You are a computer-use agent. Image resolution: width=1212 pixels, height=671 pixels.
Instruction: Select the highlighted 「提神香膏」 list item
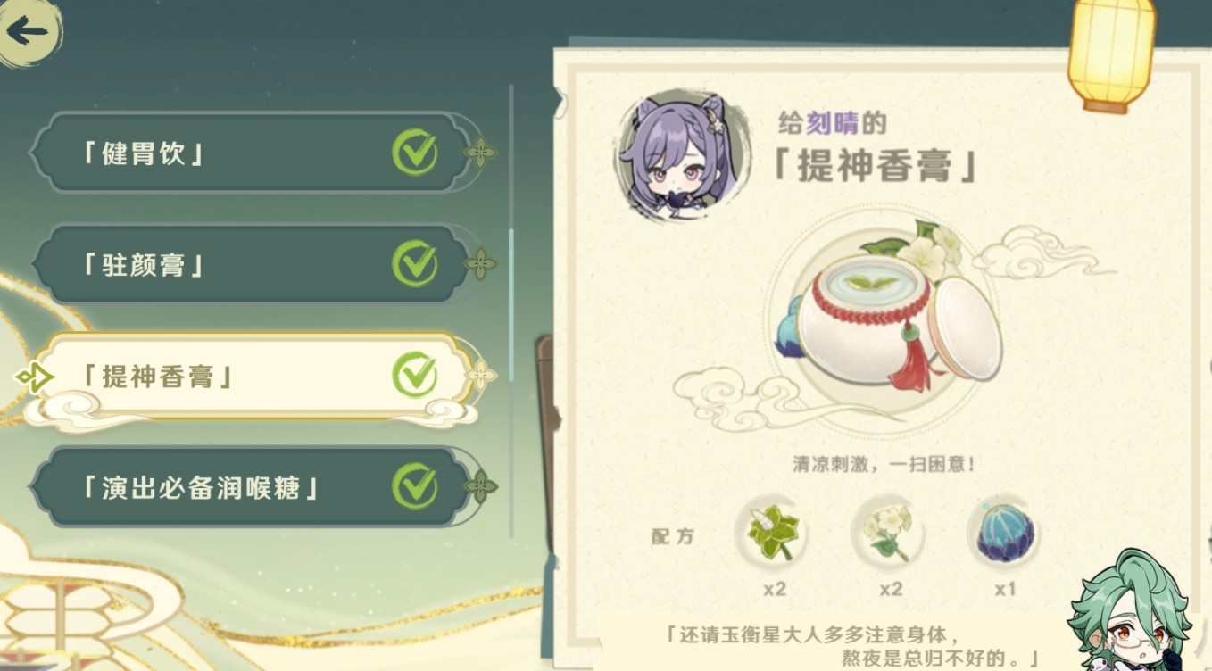(x=254, y=376)
